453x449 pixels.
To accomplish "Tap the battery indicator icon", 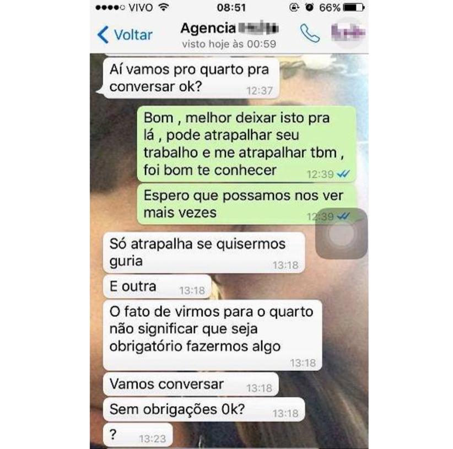I will click(354, 8).
